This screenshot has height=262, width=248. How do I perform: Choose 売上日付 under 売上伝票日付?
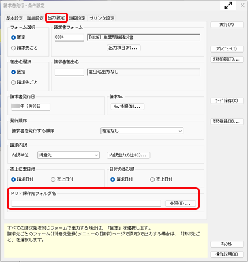[x=62, y=179]
